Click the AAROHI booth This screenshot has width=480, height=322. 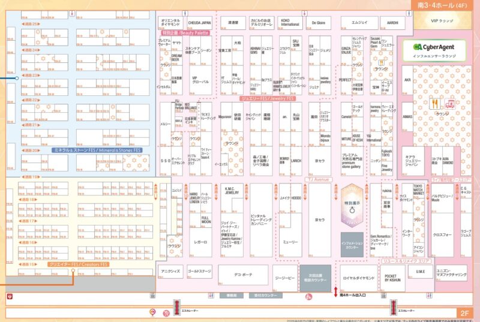coord(392,23)
